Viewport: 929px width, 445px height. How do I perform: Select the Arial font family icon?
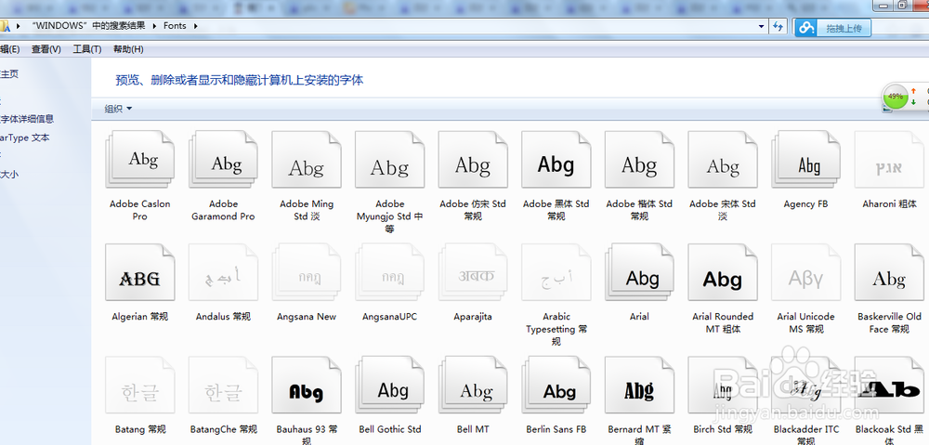tap(639, 272)
